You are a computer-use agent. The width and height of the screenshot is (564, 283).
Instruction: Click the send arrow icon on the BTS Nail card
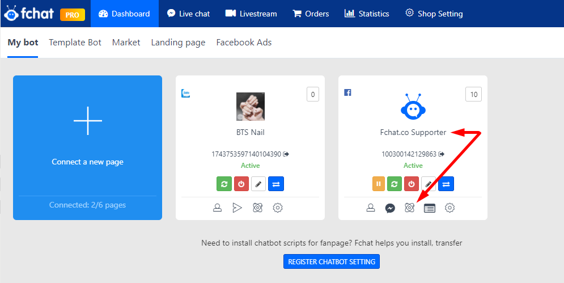(x=237, y=208)
